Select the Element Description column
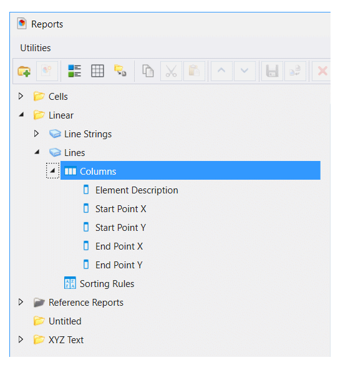343x370 pixels. pyautogui.click(x=137, y=190)
